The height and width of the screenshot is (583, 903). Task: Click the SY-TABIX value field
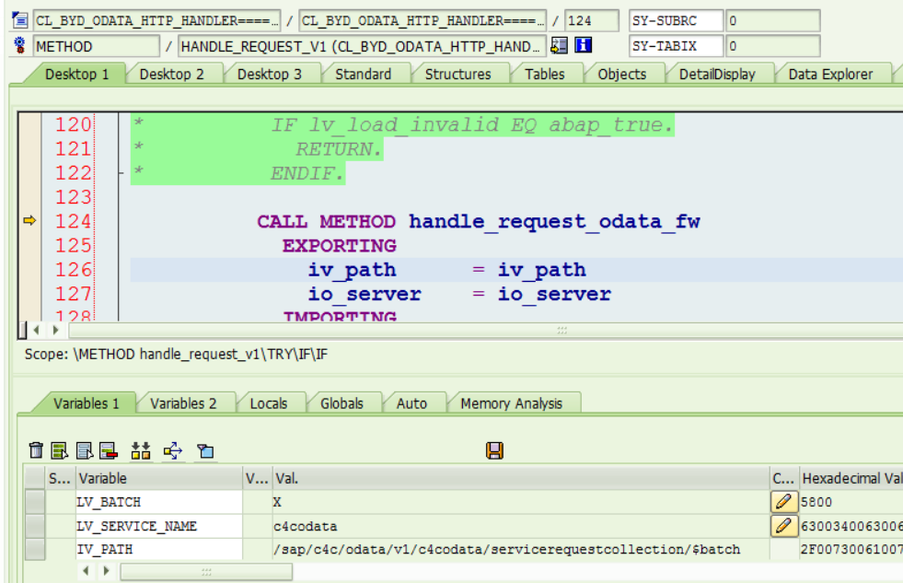[x=773, y=45]
